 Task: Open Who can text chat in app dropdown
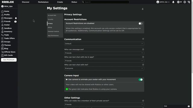[104, 61]
